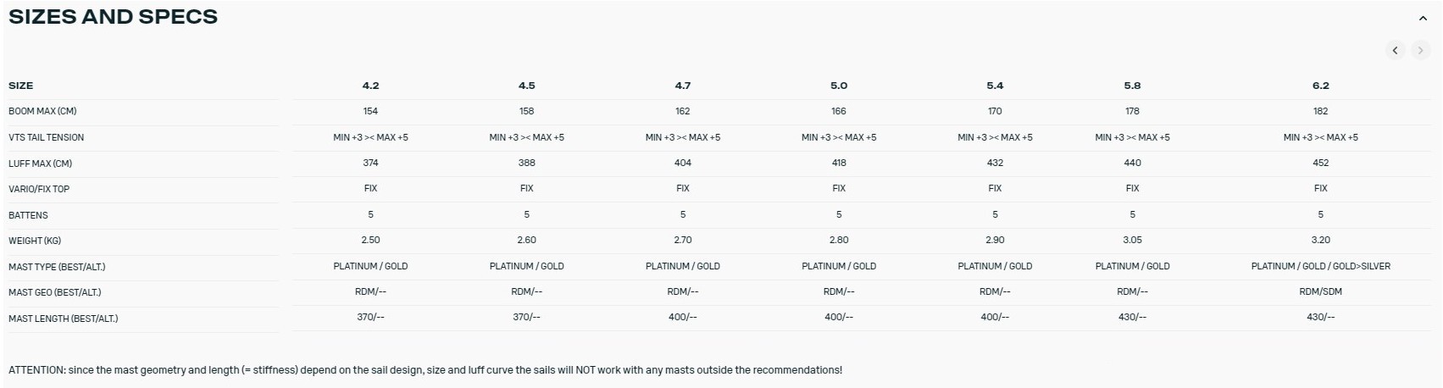1443x388 pixels.
Task: Select the 6.2 size column header
Action: (x=1320, y=86)
